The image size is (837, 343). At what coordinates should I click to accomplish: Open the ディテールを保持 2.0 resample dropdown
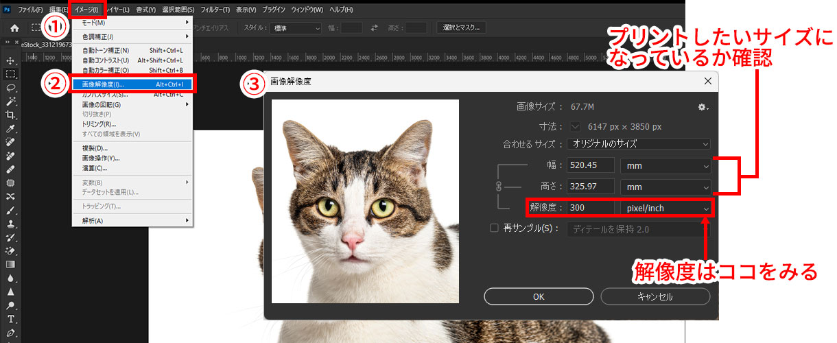[639, 229]
